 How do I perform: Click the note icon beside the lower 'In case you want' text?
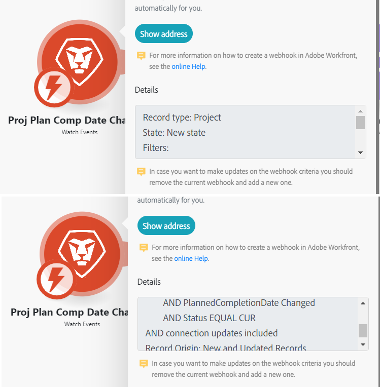coord(144,364)
